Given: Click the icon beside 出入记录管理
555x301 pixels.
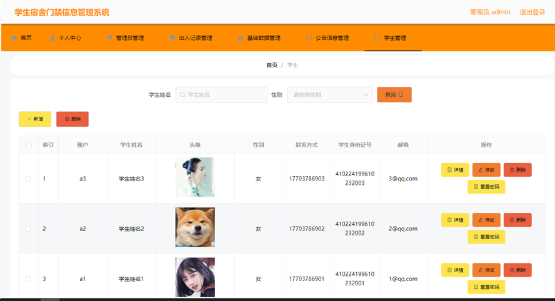Looking at the screenshot, I should (x=172, y=38).
